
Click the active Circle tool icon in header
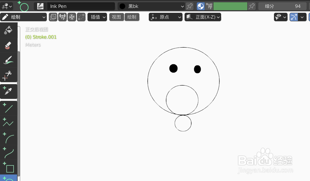23,6
